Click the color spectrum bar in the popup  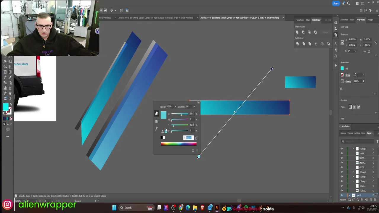pos(179,144)
